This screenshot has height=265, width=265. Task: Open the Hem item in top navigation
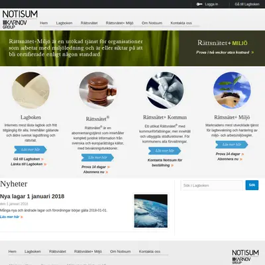point(44,23)
